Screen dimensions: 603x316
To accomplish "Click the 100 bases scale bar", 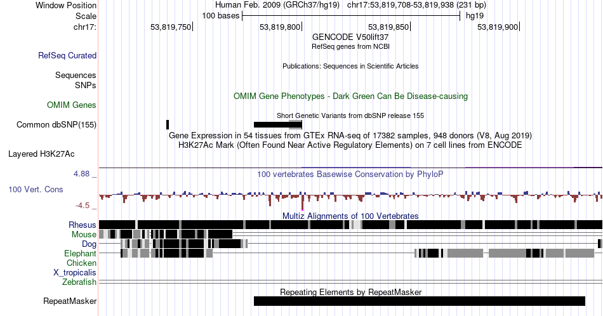I will click(x=351, y=16).
